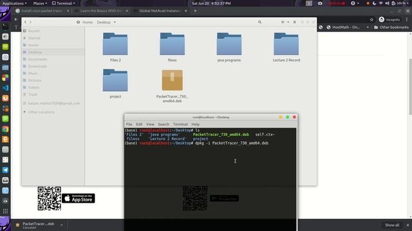Open the terminal File menu

(x=129, y=124)
